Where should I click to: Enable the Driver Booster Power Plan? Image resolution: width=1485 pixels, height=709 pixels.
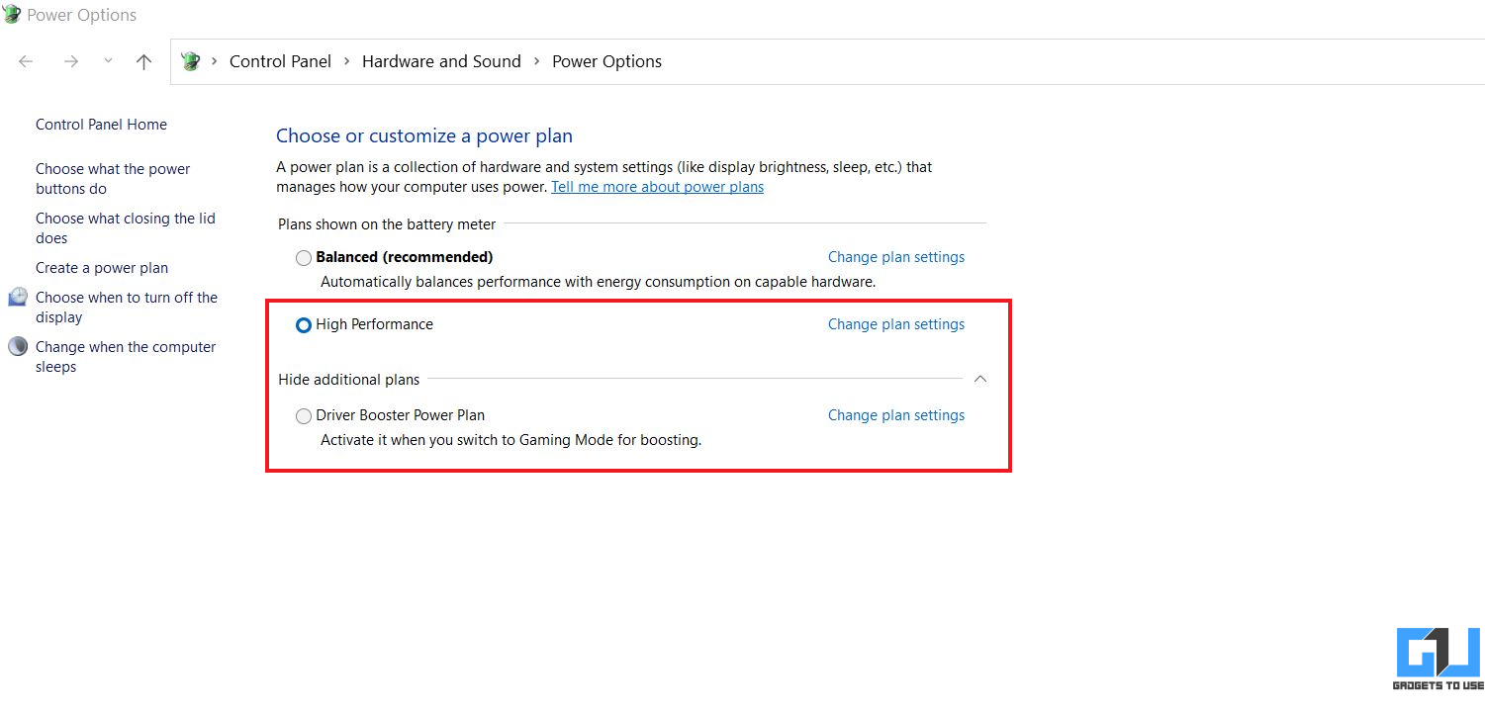pos(304,416)
